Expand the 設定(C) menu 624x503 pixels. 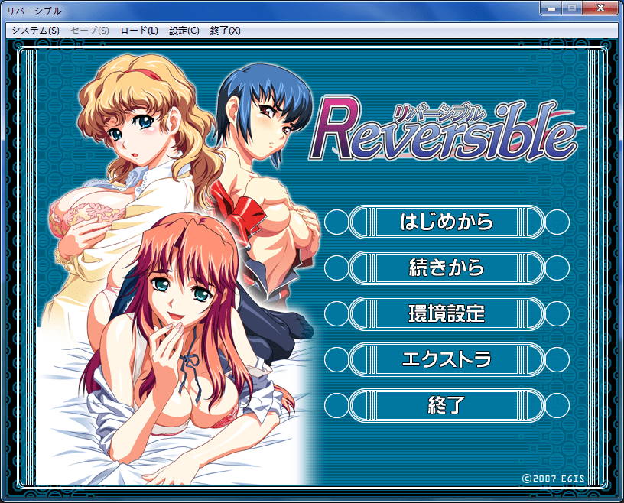coord(184,31)
